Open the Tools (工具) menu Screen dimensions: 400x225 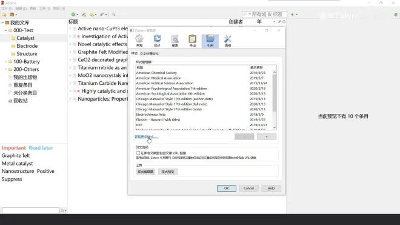(44, 8)
